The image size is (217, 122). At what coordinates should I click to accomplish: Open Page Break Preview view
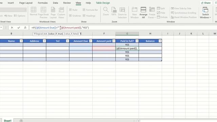coord(43,13)
